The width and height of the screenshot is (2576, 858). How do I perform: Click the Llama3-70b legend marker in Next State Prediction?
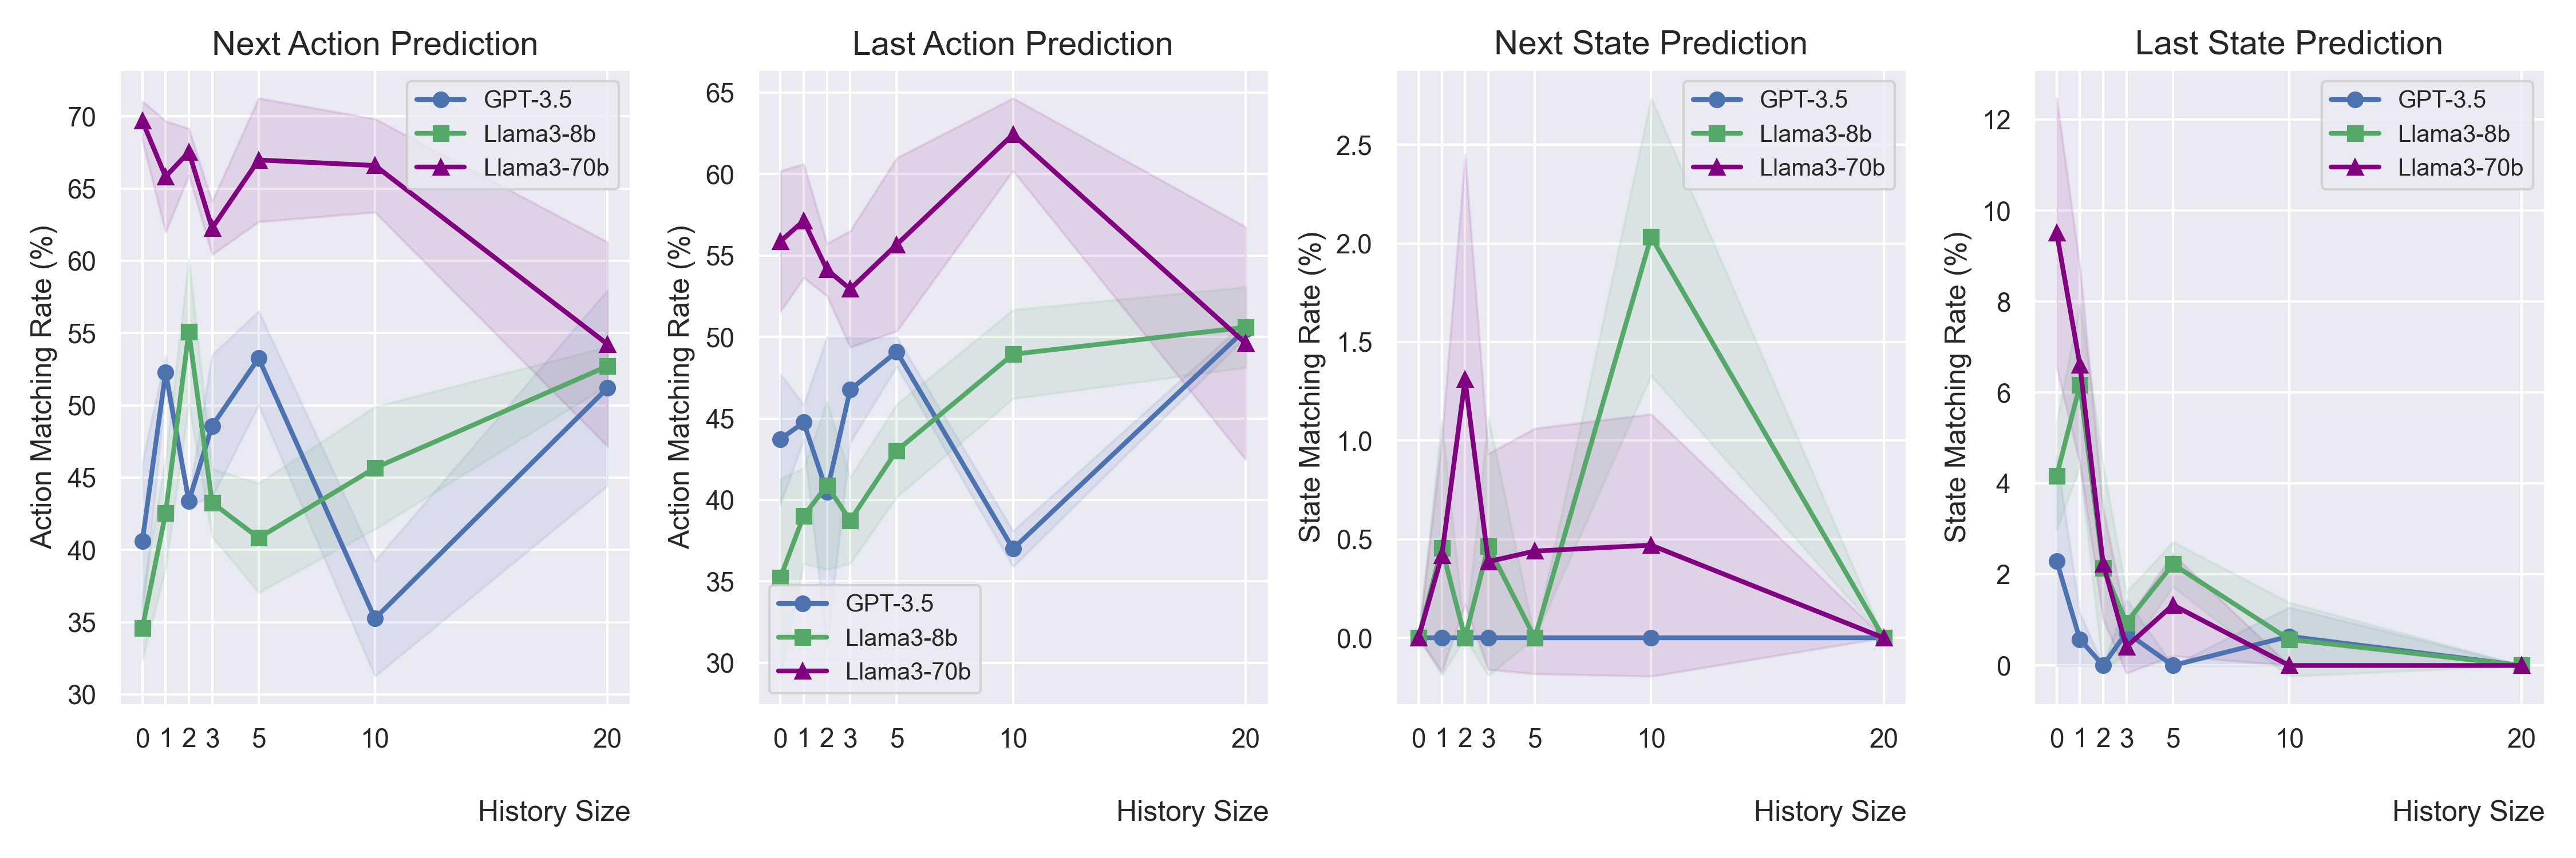pyautogui.click(x=1717, y=168)
